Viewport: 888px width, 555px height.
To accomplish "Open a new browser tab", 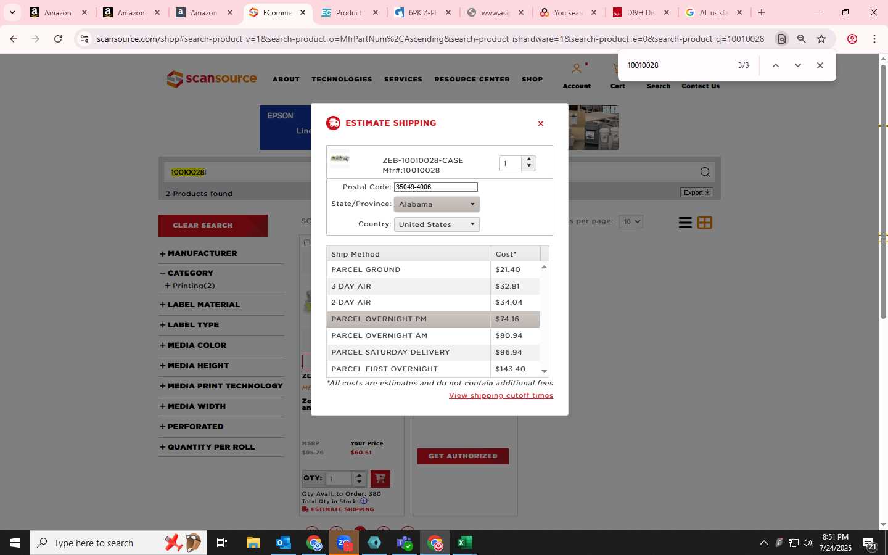I will click(762, 12).
